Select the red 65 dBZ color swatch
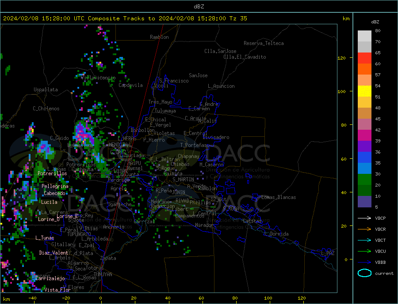Screen dimensions: 398x304 pyautogui.click(x=364, y=58)
